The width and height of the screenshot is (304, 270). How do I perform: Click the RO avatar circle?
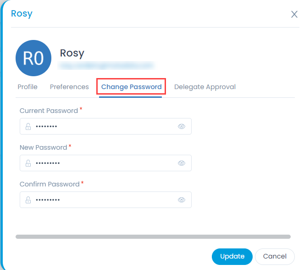point(33,58)
